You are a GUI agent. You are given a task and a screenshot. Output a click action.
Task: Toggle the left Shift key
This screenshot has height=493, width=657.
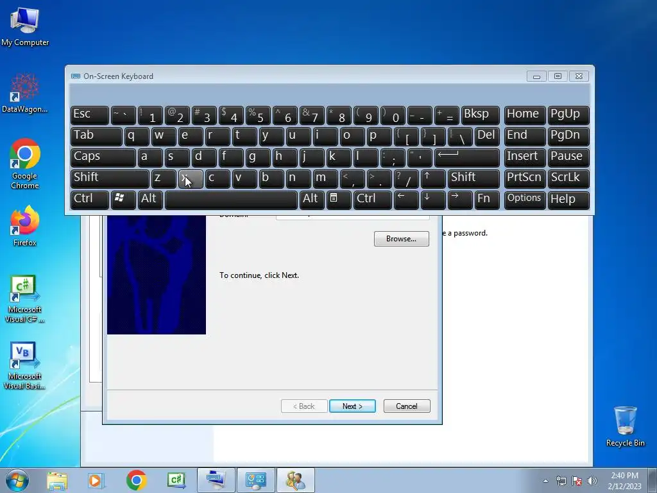tap(110, 178)
